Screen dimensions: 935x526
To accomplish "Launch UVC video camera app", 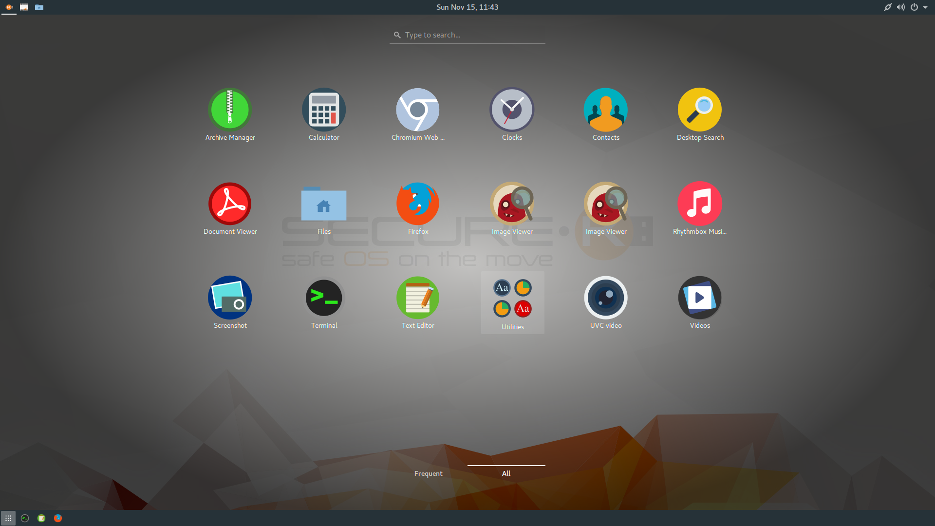I will coord(606,303).
